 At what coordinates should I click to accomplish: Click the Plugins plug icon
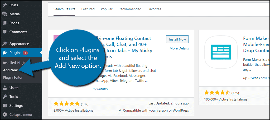click(x=5, y=53)
